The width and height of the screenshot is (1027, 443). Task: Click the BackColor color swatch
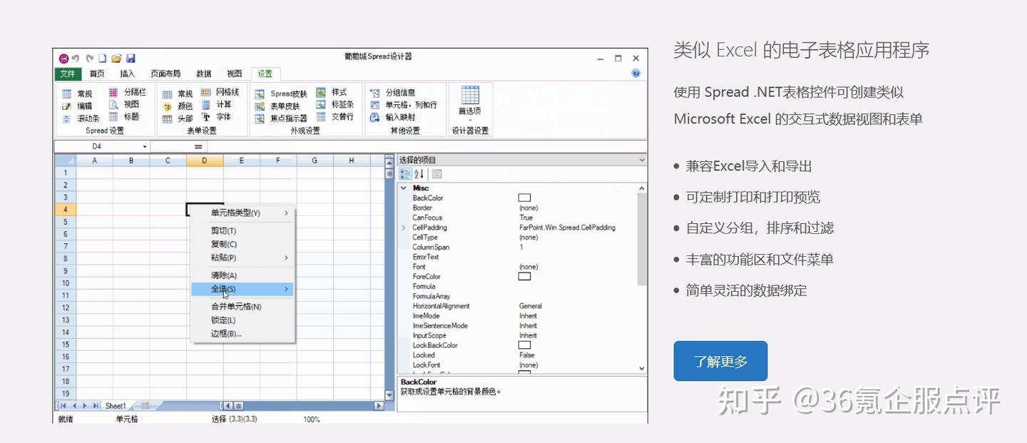(x=524, y=198)
